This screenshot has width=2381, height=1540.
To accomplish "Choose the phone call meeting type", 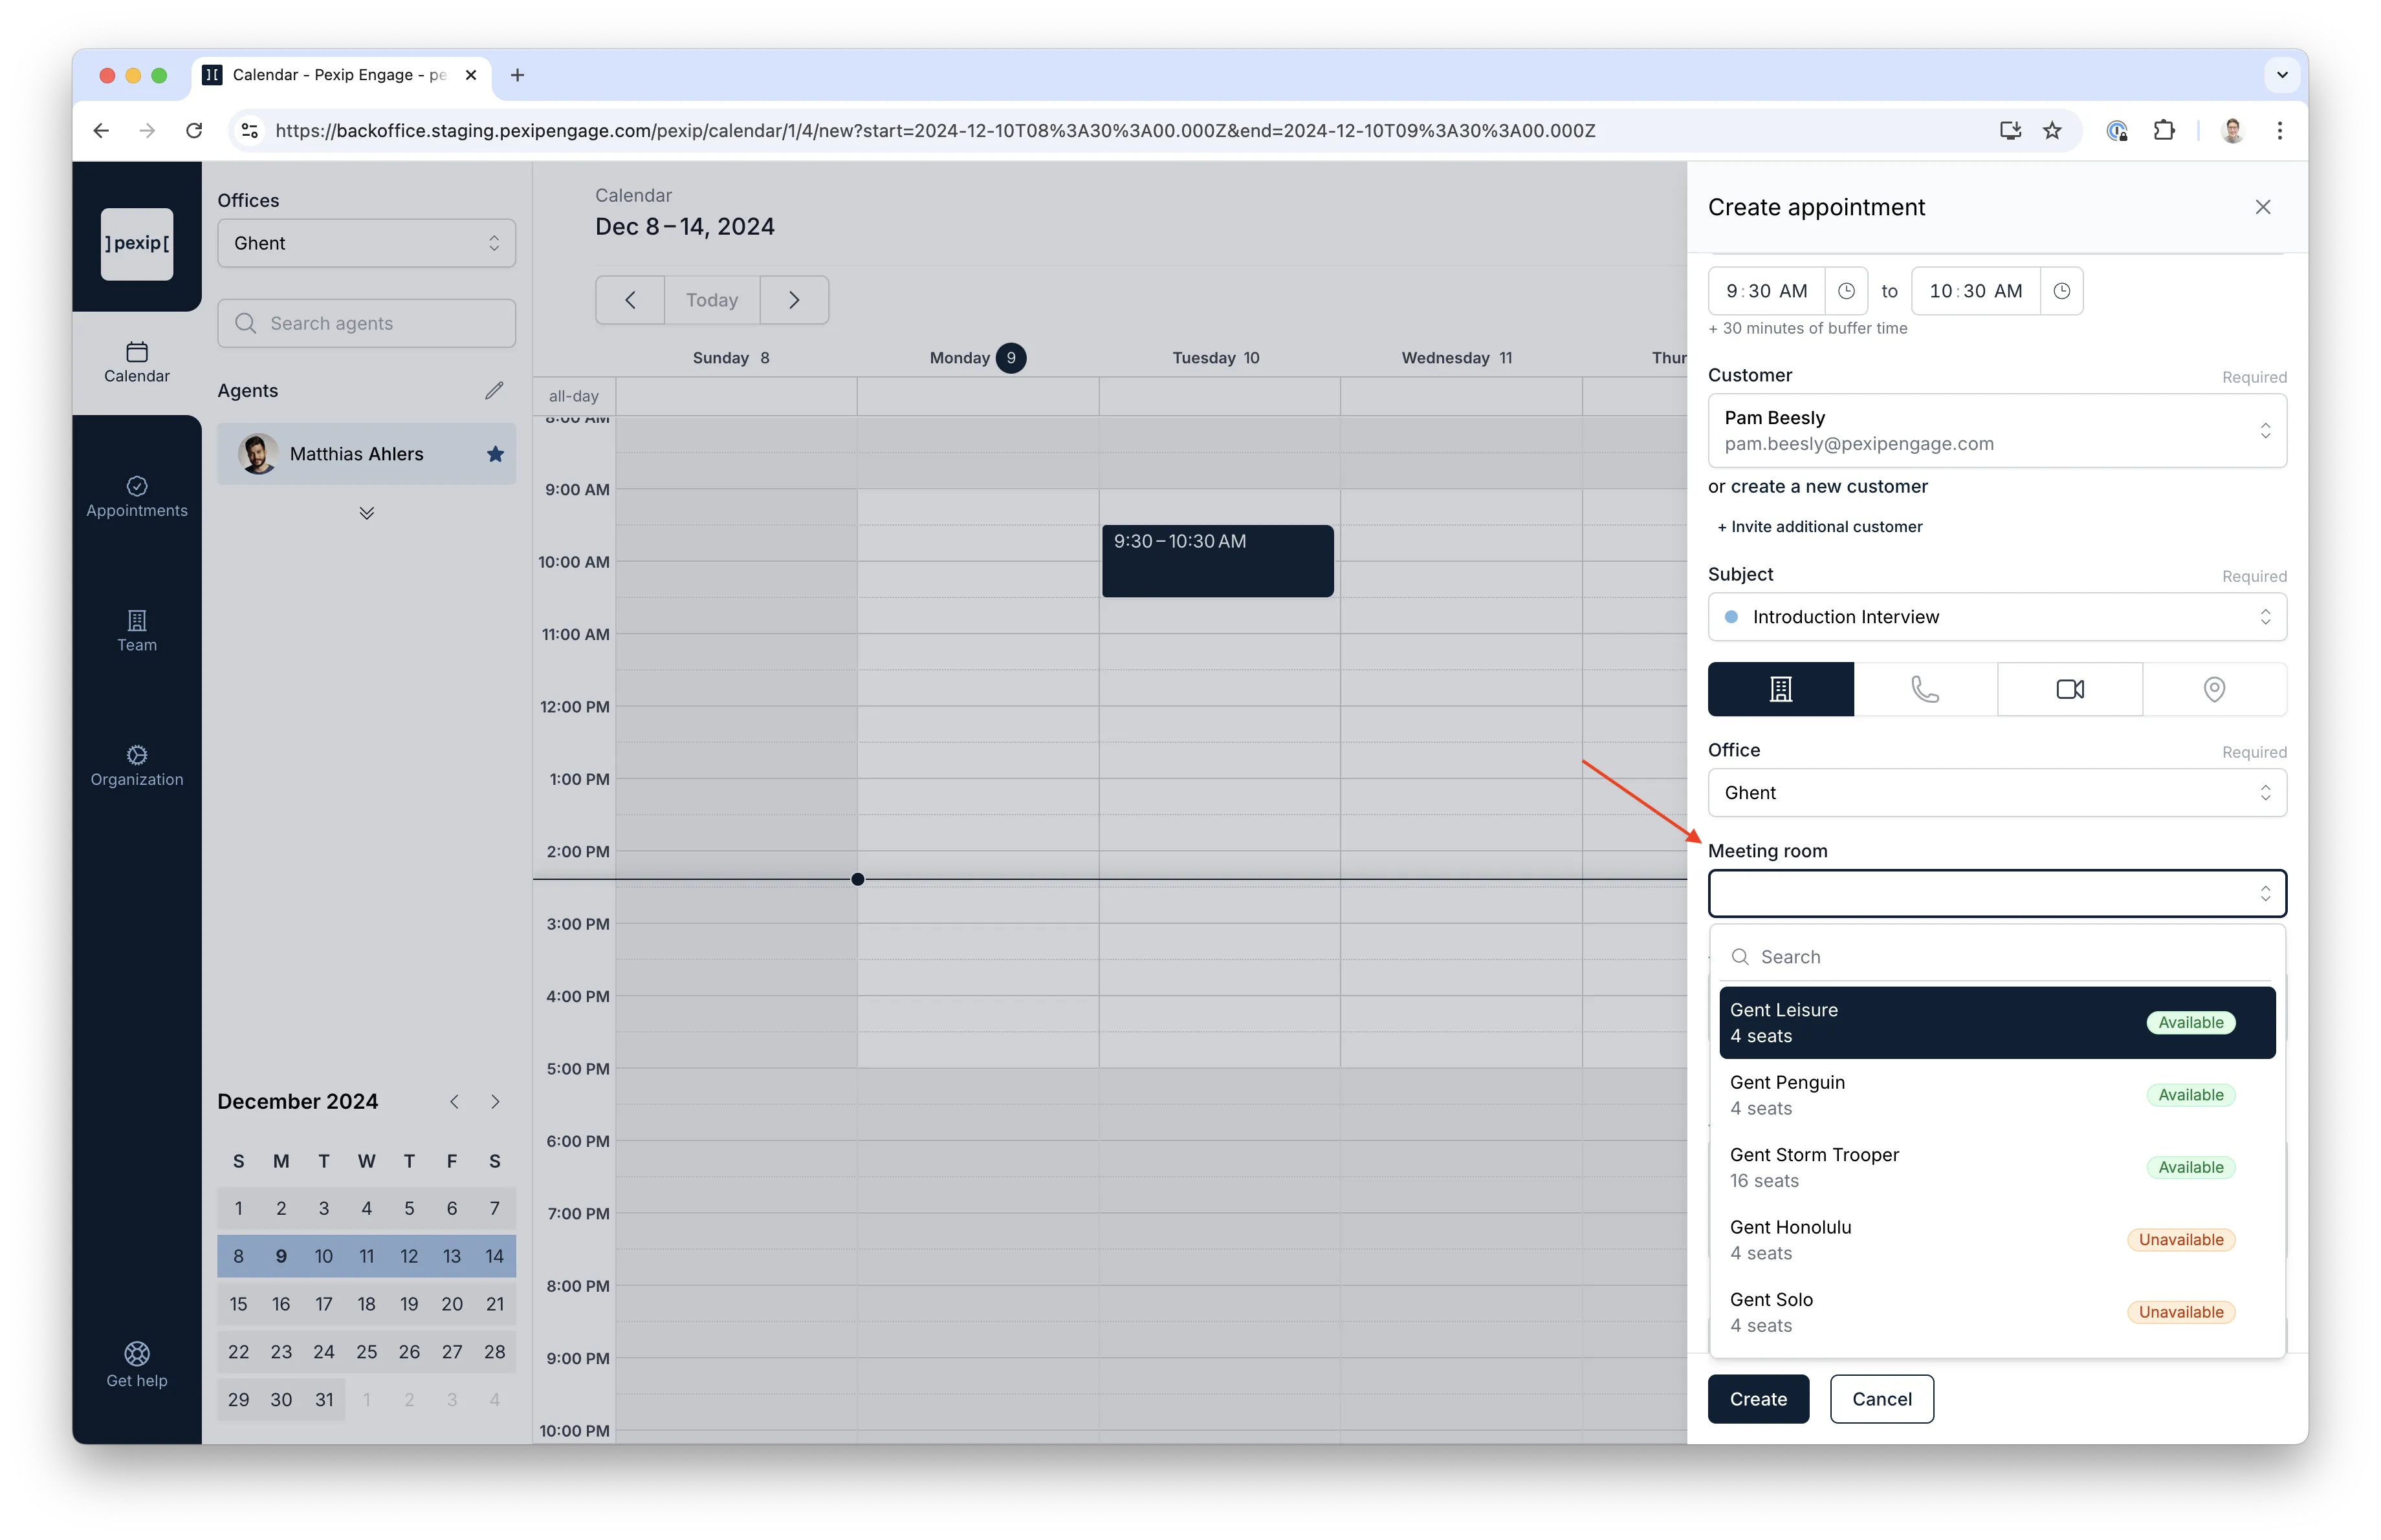I will coord(1925,690).
